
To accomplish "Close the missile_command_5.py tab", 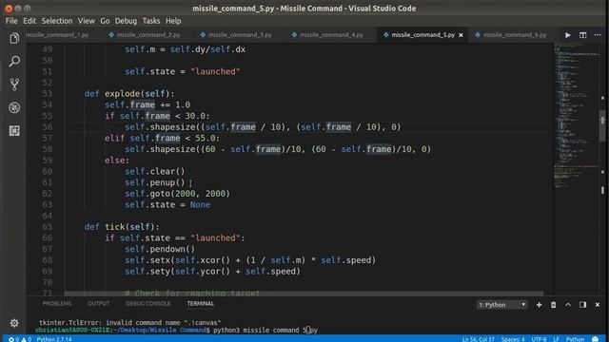I will [461, 35].
